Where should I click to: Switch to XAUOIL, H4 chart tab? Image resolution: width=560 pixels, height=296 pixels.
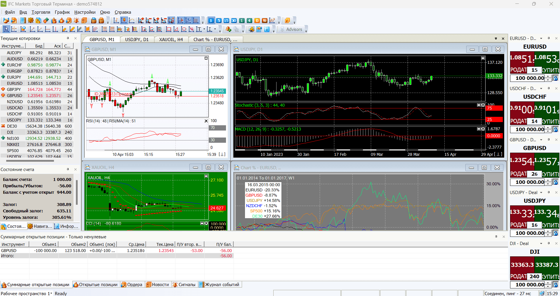tap(171, 39)
